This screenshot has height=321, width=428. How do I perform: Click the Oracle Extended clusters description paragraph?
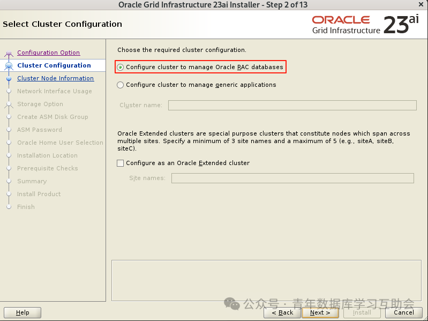pyautogui.click(x=264, y=141)
